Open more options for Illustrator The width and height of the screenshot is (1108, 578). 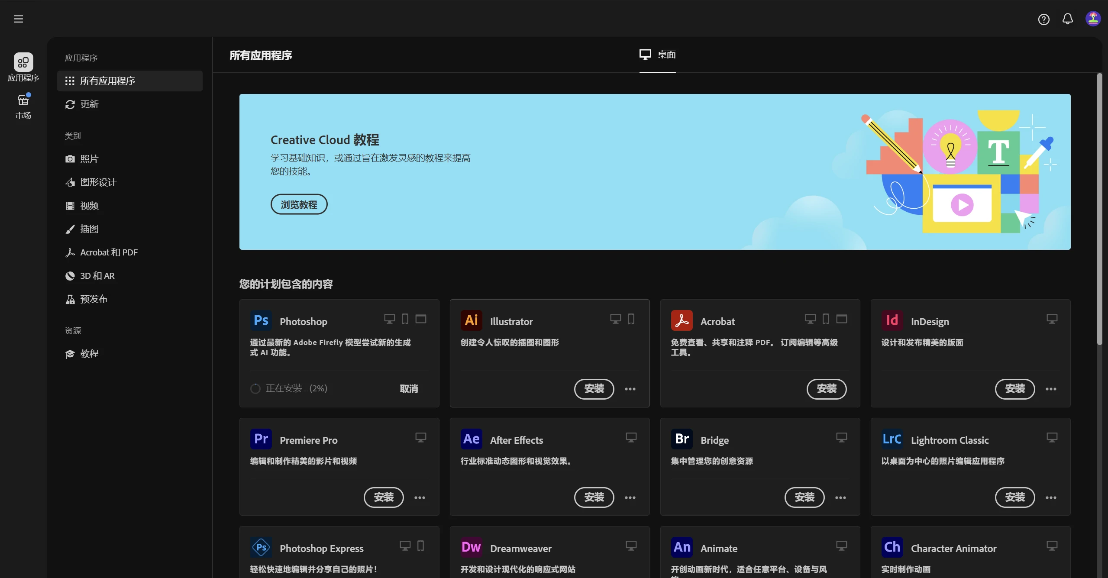630,389
